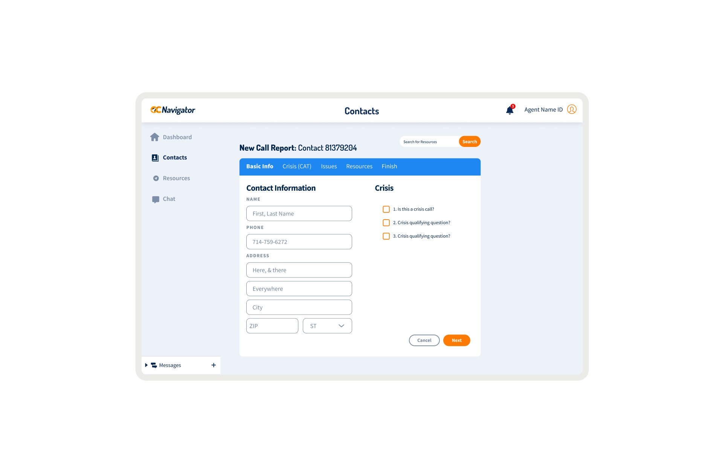Click the Messages plus icon
Viewport: 725px width, 472px height.
pyautogui.click(x=214, y=365)
